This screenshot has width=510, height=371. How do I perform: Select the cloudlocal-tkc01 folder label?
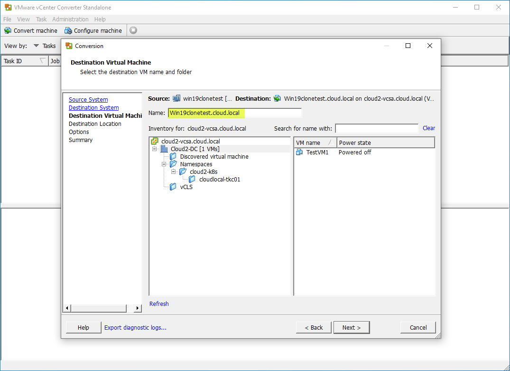click(x=220, y=179)
